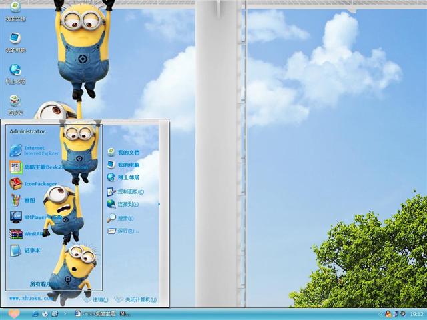Click the Administrator user name in Start menu

(27, 131)
